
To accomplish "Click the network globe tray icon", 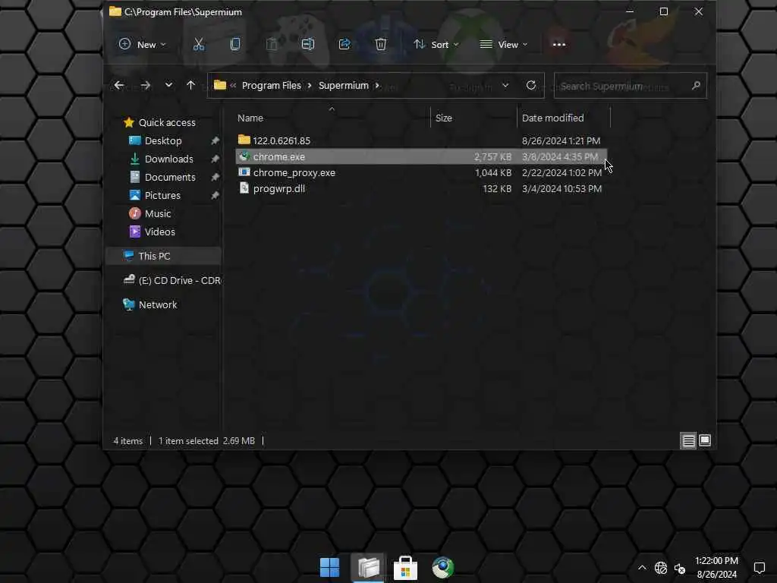I will pos(661,568).
